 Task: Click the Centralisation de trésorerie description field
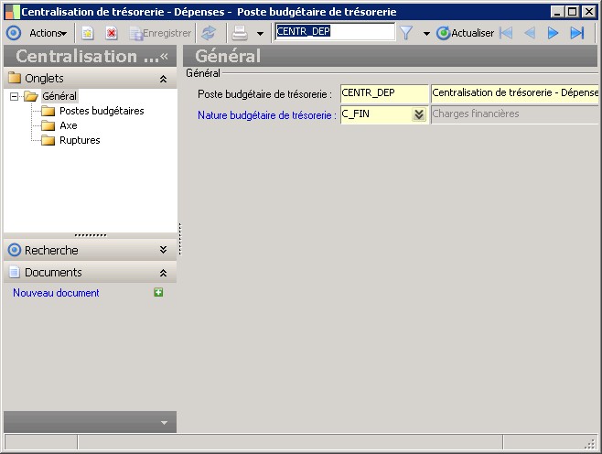pyautogui.click(x=515, y=93)
